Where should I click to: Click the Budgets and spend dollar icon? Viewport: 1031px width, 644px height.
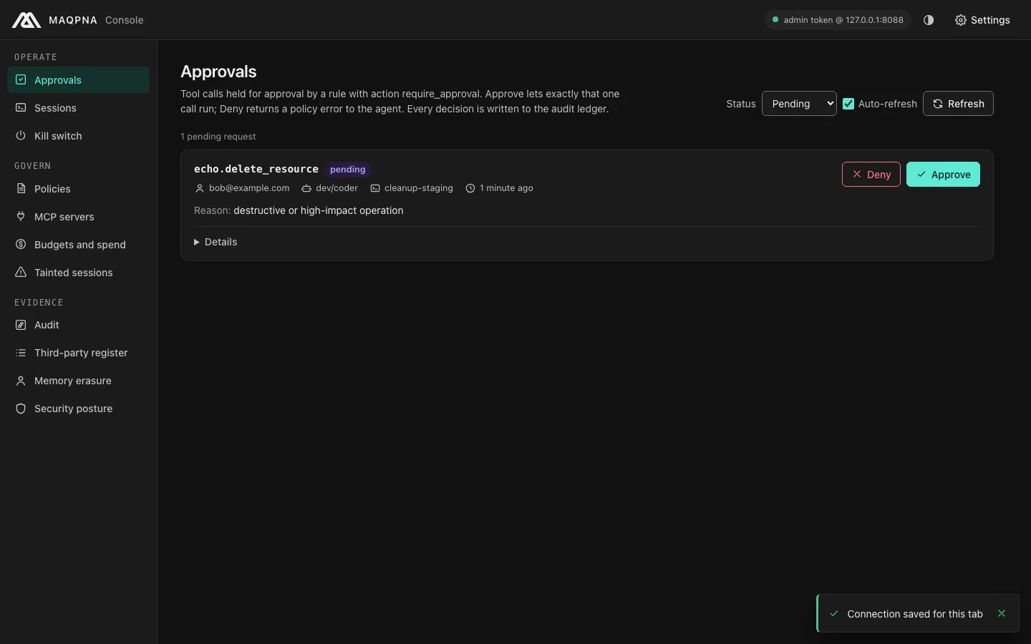[x=21, y=245]
